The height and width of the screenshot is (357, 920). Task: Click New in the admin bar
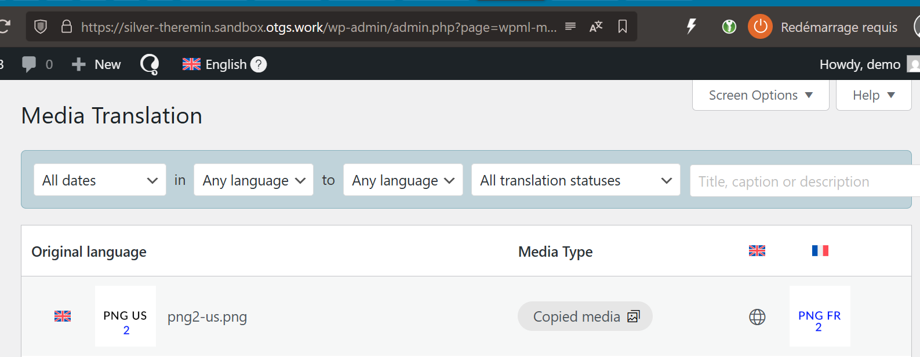pyautogui.click(x=97, y=64)
